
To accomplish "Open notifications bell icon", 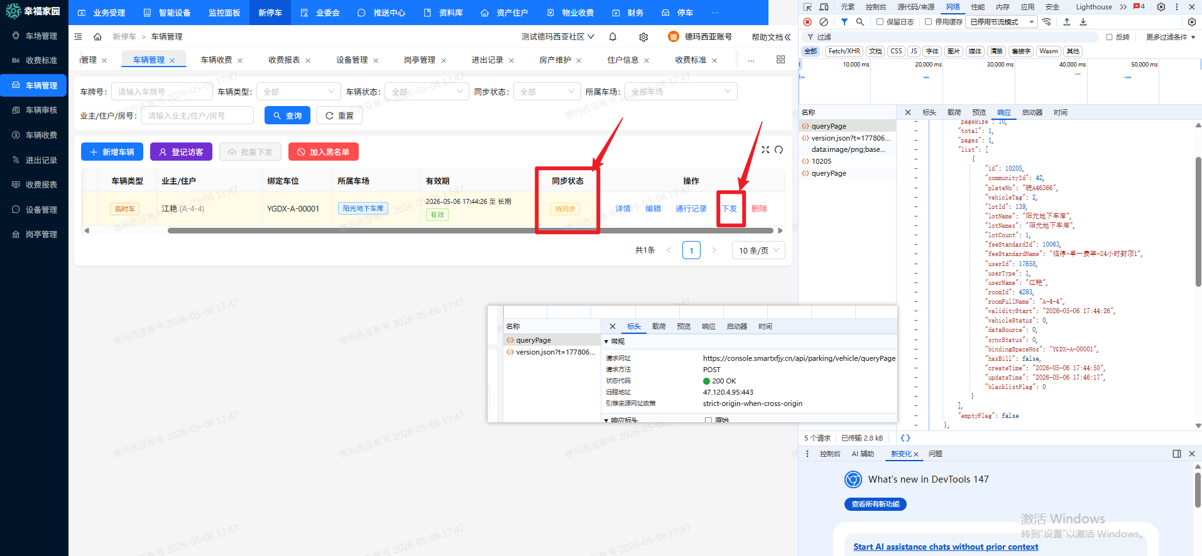I will 613,37.
